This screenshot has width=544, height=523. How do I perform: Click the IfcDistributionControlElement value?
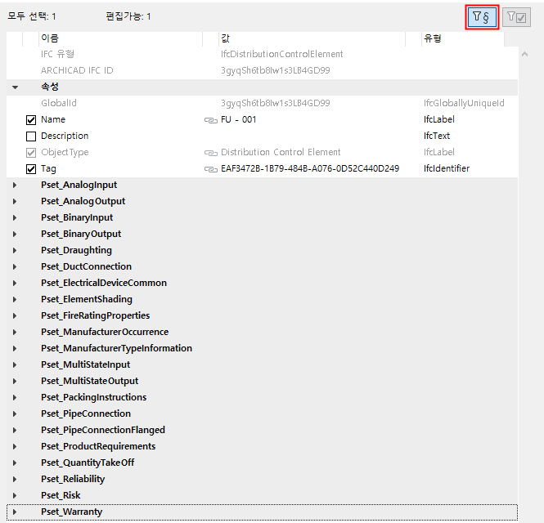[x=281, y=54]
